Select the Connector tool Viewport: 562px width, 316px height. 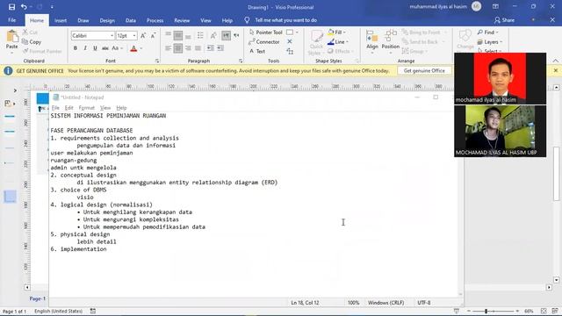point(264,42)
